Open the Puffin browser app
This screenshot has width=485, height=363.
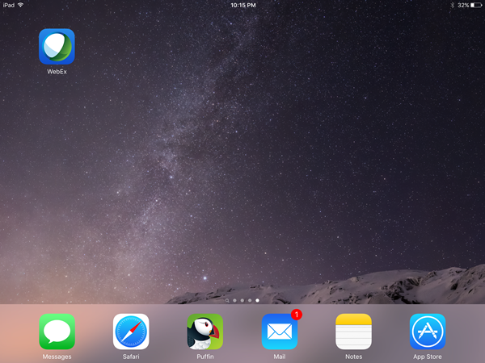click(205, 332)
